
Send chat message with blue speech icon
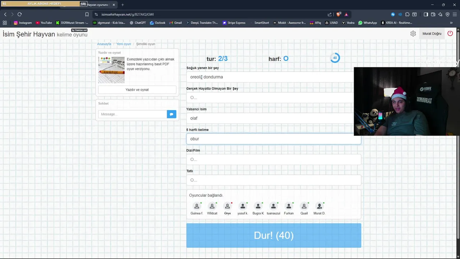point(171,114)
